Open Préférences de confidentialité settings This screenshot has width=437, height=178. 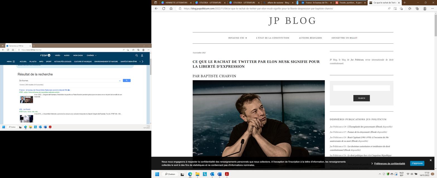click(389, 164)
